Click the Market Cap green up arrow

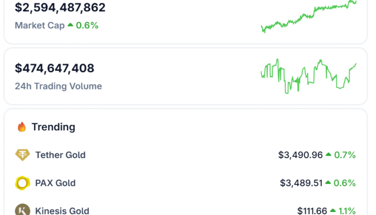(71, 24)
